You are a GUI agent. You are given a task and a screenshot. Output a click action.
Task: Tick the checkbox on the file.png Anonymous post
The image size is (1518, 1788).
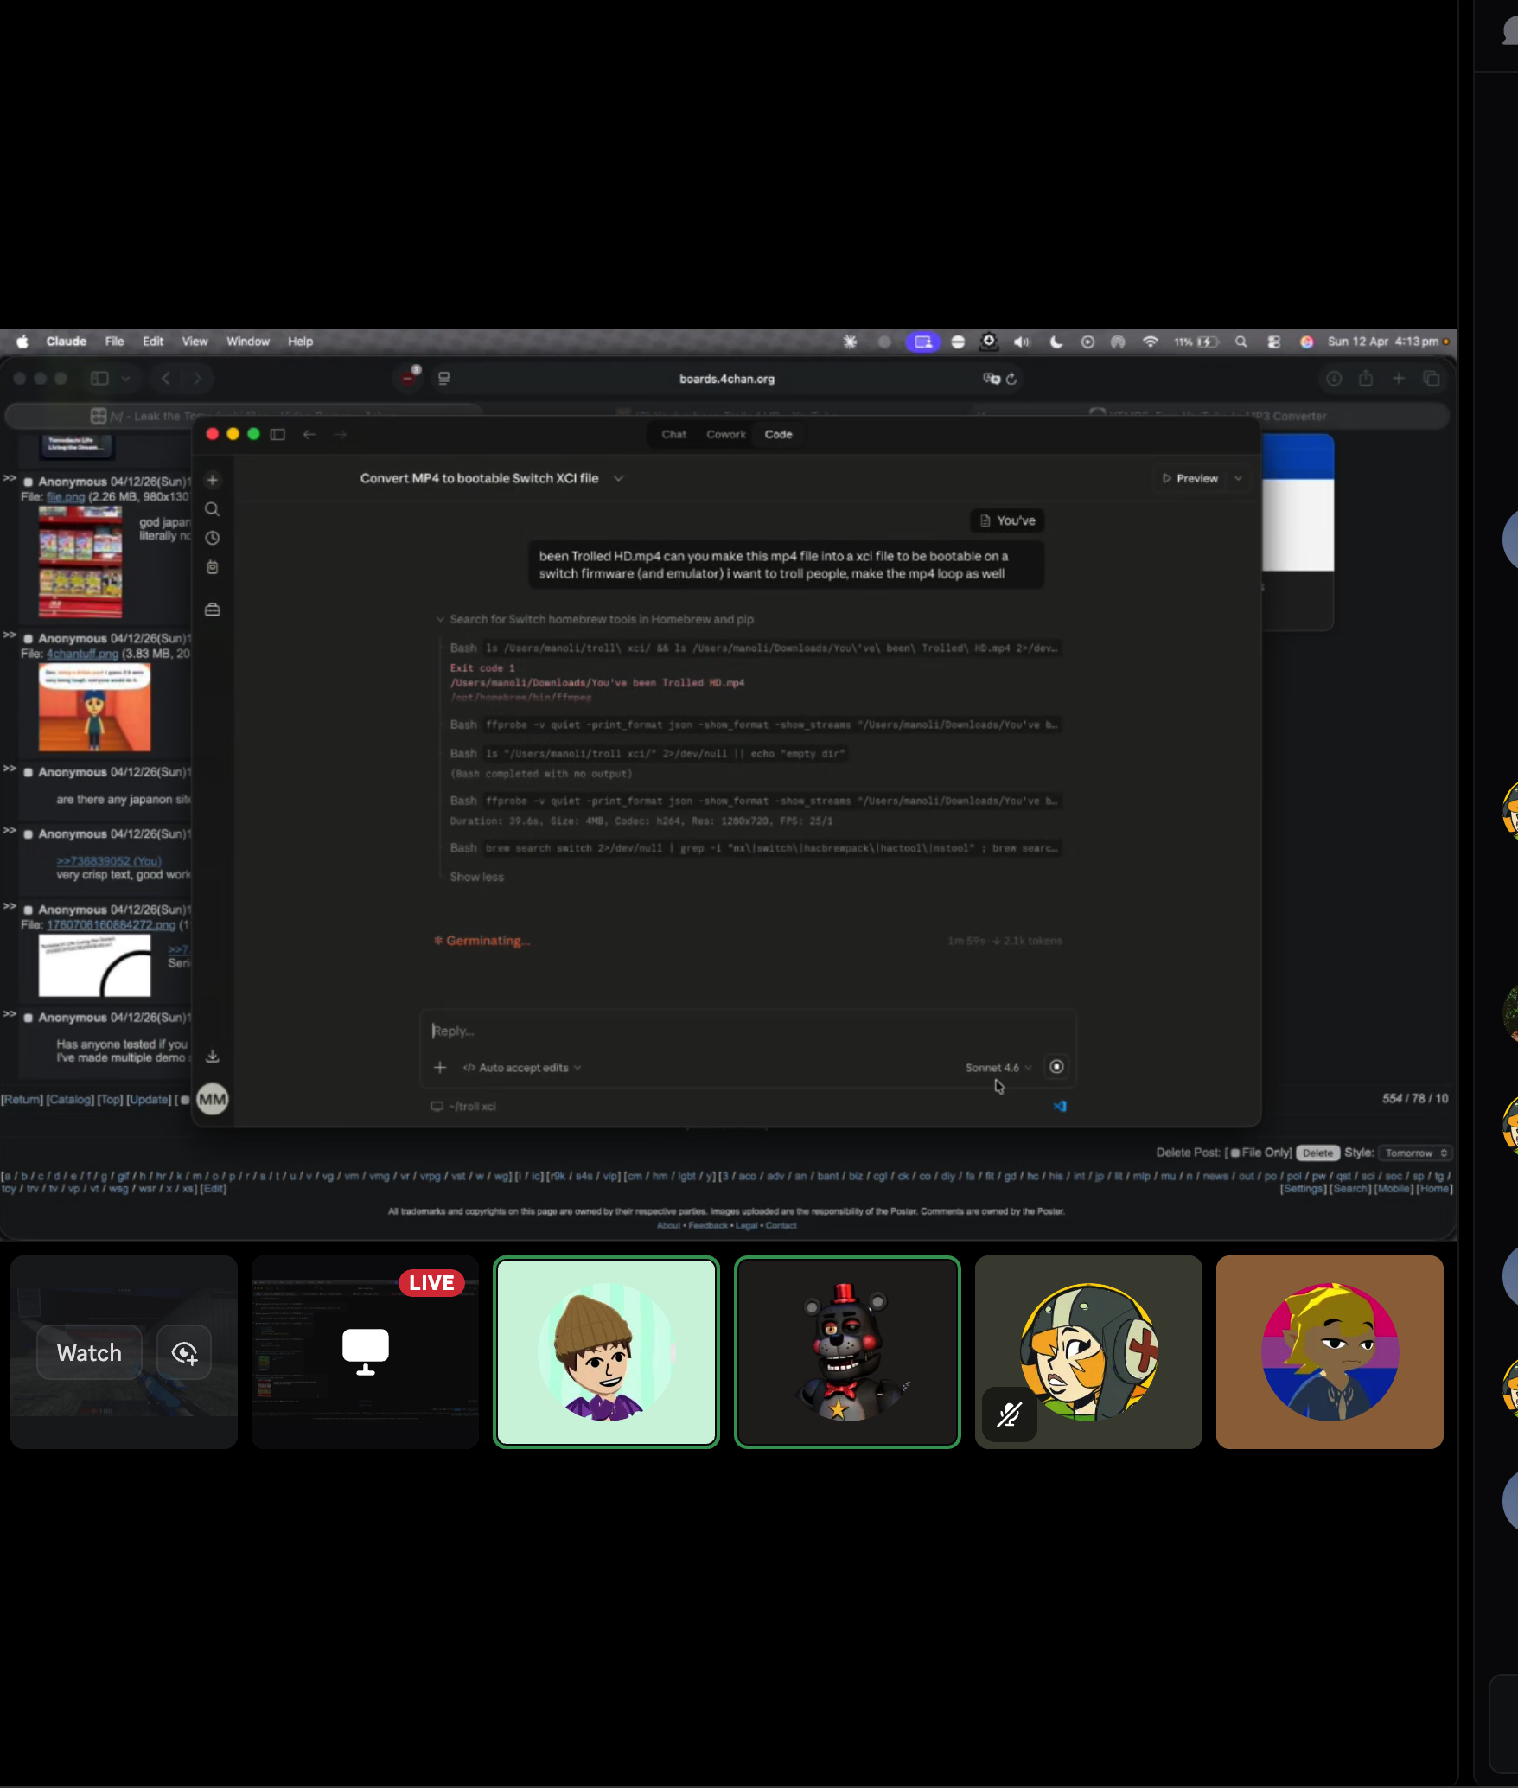(x=29, y=482)
